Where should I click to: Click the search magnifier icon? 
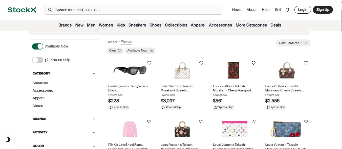[50, 10]
